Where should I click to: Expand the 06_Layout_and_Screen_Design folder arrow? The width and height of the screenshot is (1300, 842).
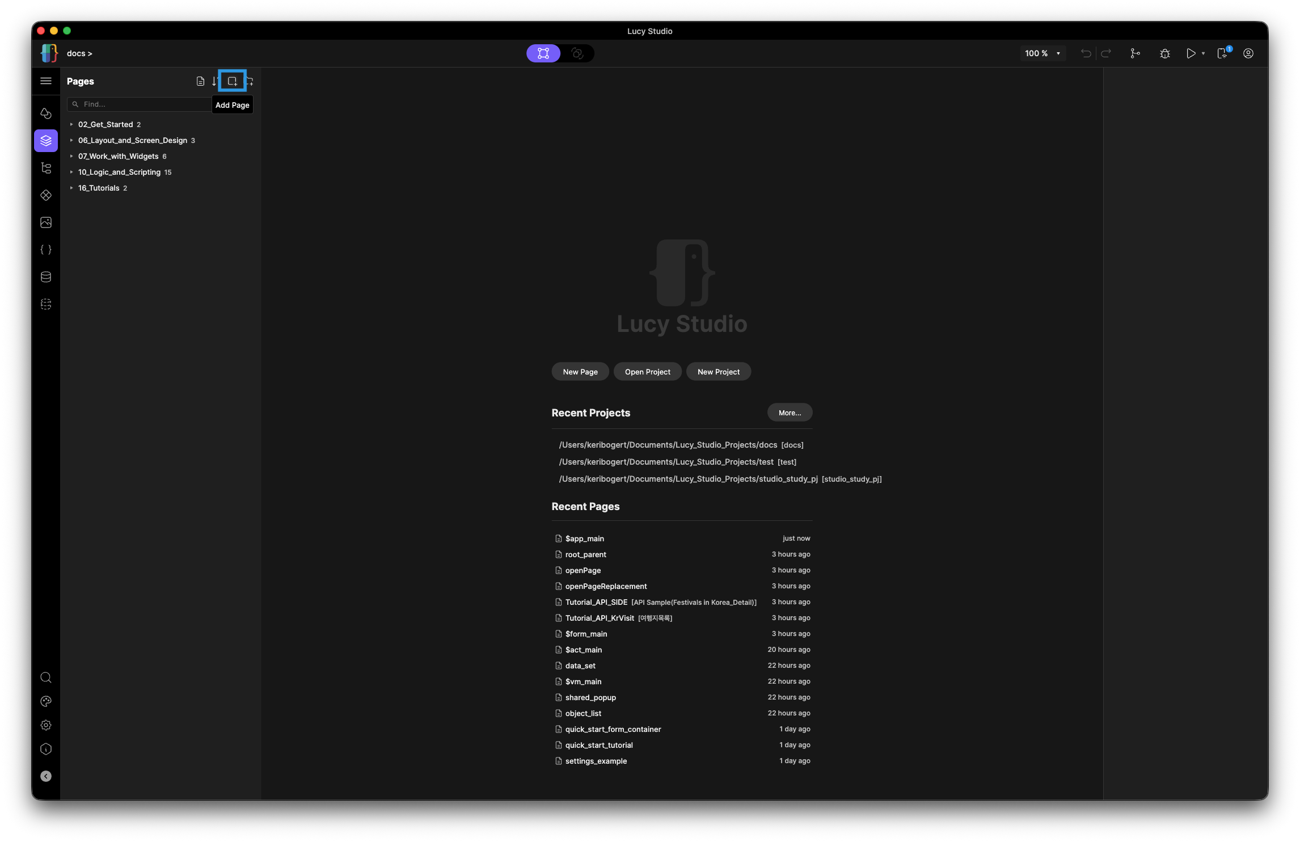(x=71, y=140)
